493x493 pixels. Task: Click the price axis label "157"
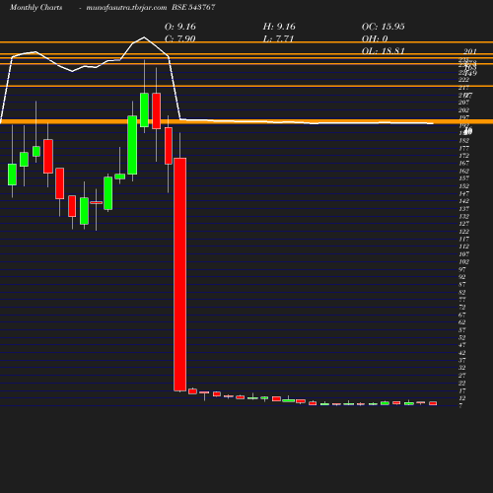click(x=464, y=178)
